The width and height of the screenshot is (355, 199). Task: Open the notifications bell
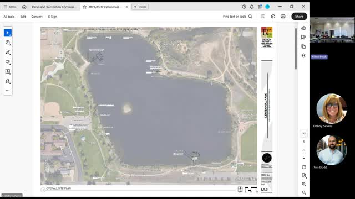(x=252, y=7)
